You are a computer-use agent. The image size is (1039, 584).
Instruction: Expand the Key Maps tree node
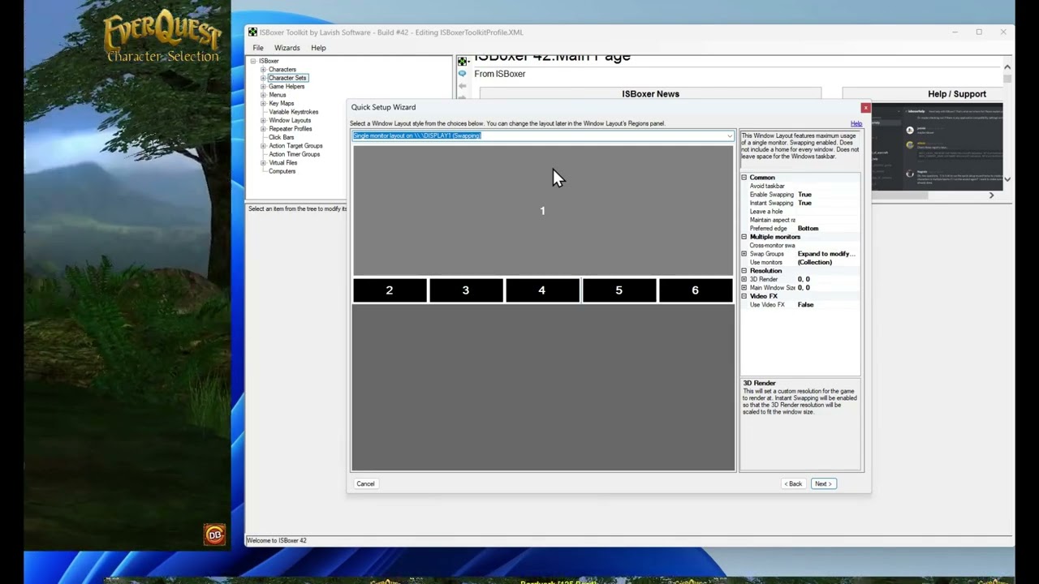[263, 104]
